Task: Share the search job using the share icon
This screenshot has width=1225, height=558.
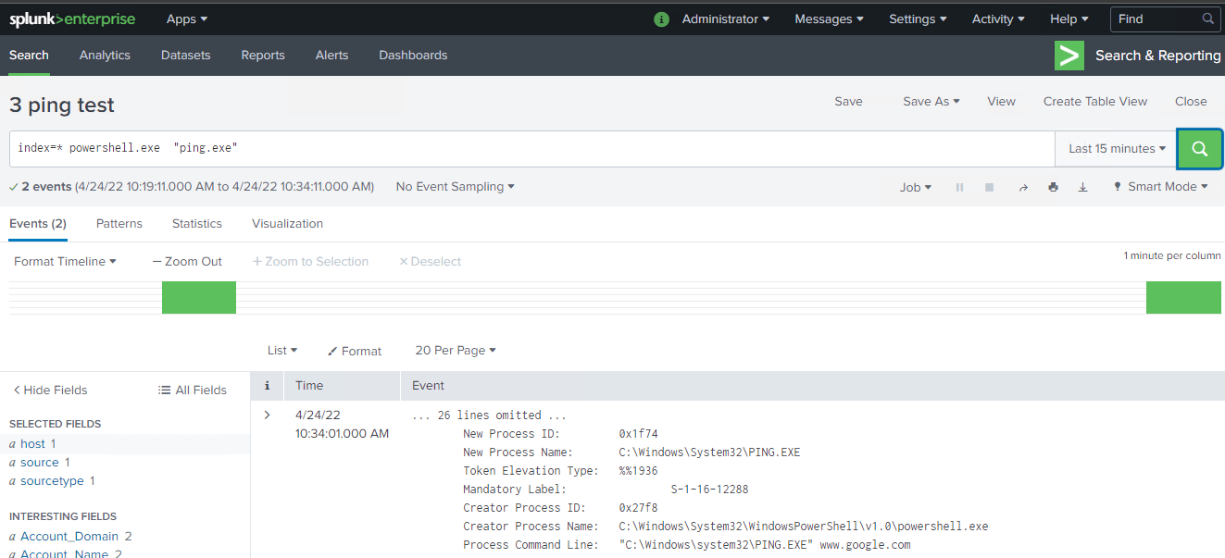Action: pos(1022,186)
